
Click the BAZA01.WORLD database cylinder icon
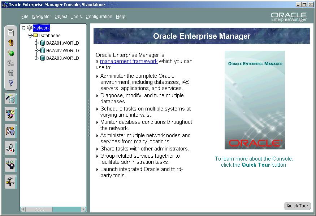43,43
